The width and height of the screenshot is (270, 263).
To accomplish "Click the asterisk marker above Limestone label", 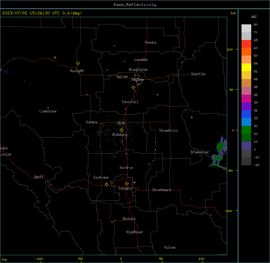I will tap(48, 108).
